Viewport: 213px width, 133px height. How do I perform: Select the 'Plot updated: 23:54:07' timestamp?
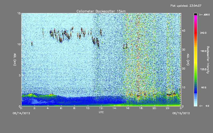(186, 6)
